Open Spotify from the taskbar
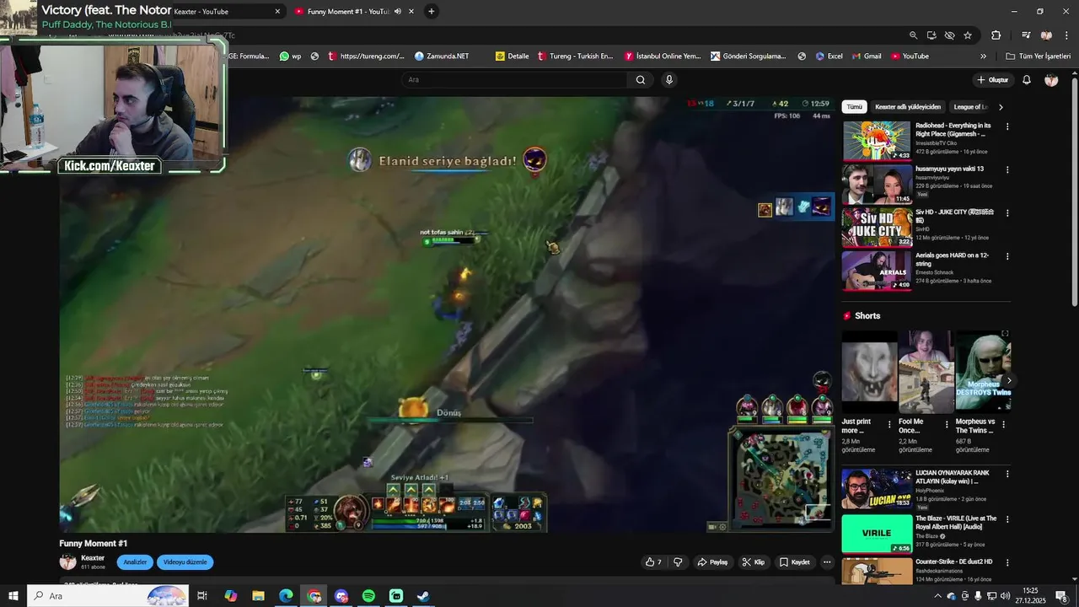 pyautogui.click(x=368, y=596)
